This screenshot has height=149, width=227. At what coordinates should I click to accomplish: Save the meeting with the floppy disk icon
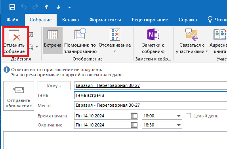pos(12,7)
